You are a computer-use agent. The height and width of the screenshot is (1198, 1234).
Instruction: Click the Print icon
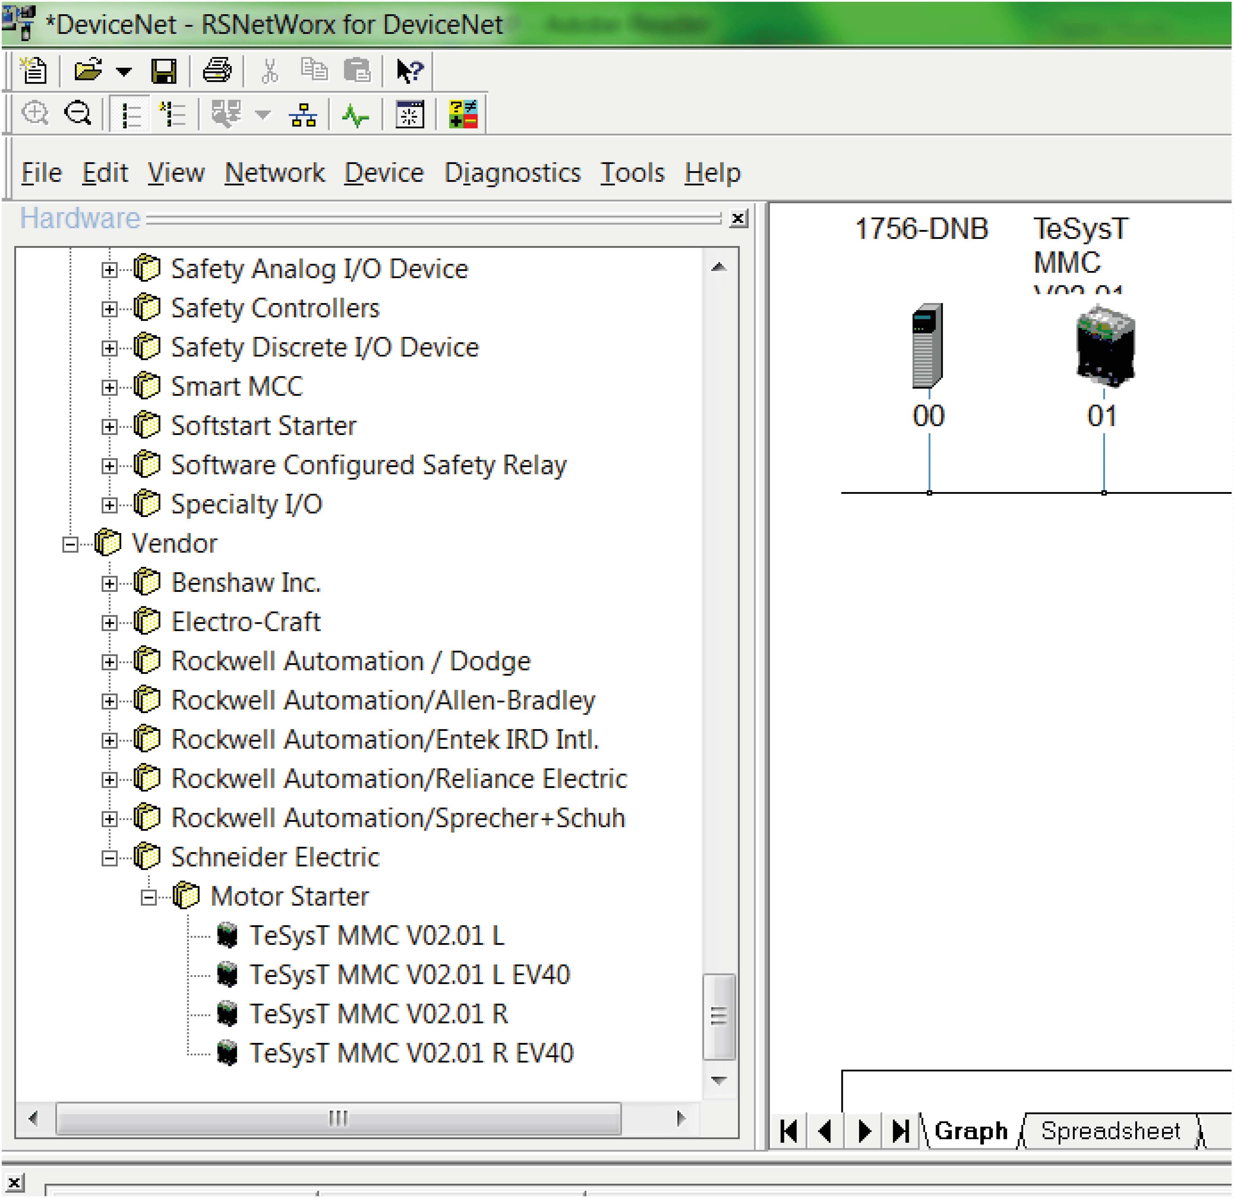217,70
